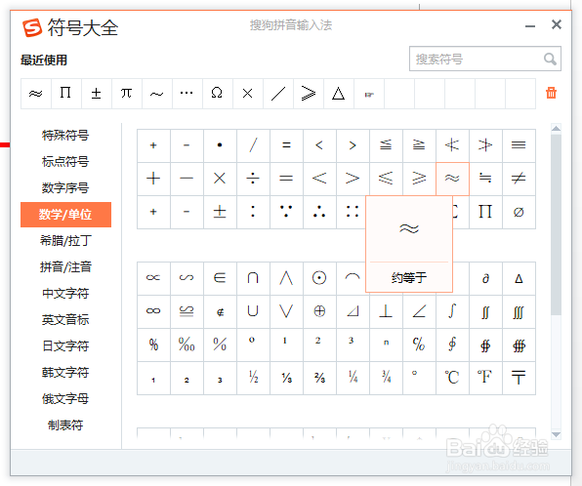Focus the 搜索符号 search field
This screenshot has width=582, height=486.
[x=477, y=59]
